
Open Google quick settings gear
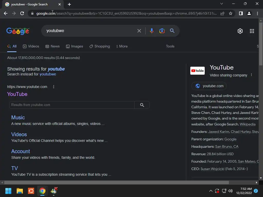point(240,31)
